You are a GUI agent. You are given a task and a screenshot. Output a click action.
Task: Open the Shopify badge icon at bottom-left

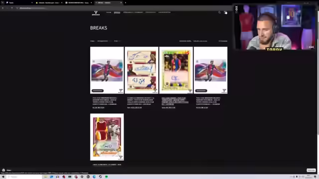(3, 170)
